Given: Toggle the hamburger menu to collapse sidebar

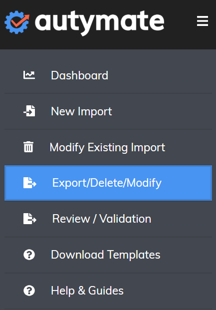Looking at the screenshot, I should [203, 21].
